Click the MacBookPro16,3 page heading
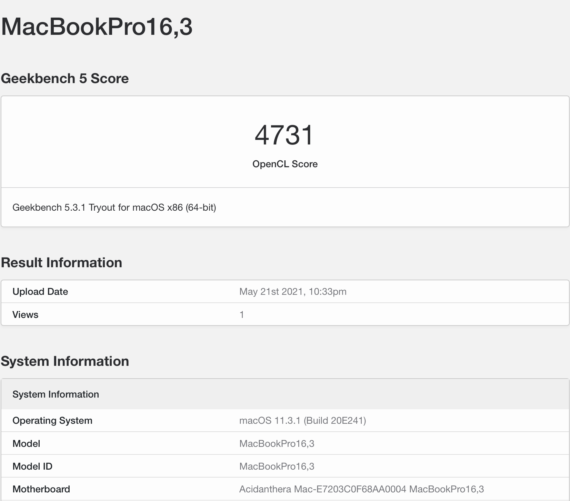Image resolution: width=570 pixels, height=501 pixels. coord(97,27)
